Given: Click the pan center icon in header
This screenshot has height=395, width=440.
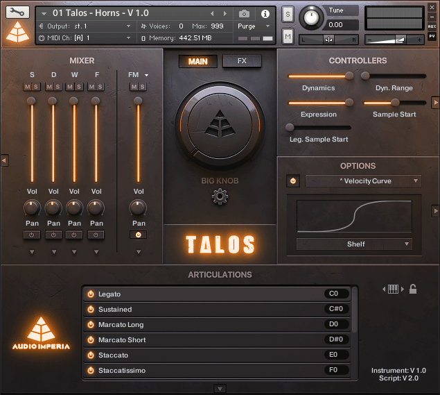Looking at the screenshot, I should tap(328, 40).
